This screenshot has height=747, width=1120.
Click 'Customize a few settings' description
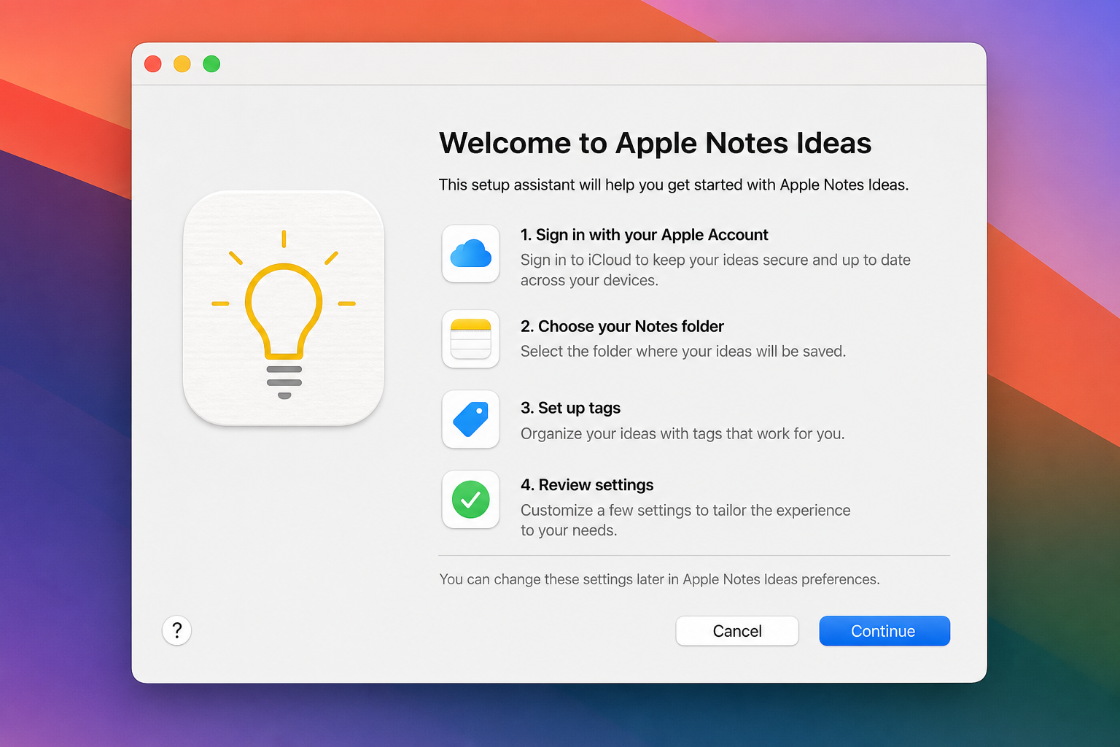coord(685,520)
